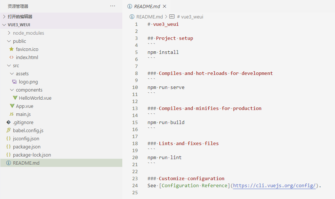
Task: Click the braces icon of jsconfig.json
Action: tap(9, 138)
